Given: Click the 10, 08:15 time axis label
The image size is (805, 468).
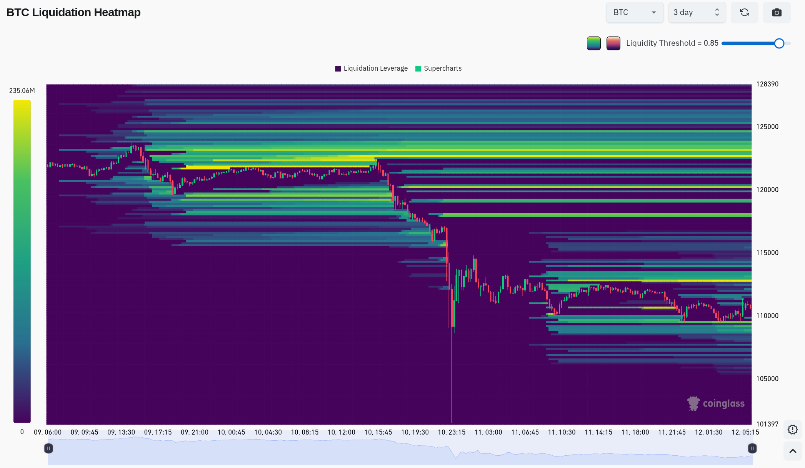Looking at the screenshot, I should (x=305, y=432).
